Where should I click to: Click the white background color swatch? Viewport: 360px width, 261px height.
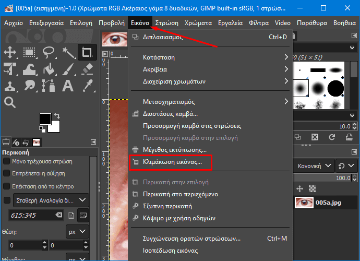click(x=56, y=128)
